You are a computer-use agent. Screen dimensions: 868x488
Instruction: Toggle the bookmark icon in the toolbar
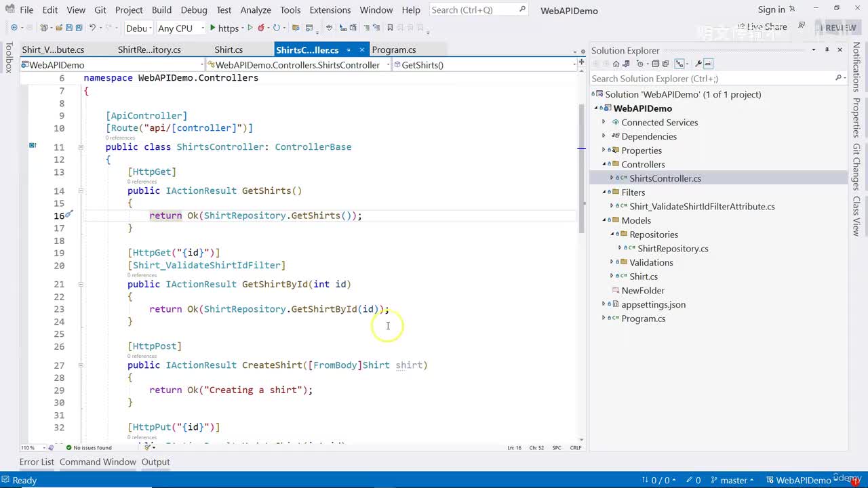point(390,28)
